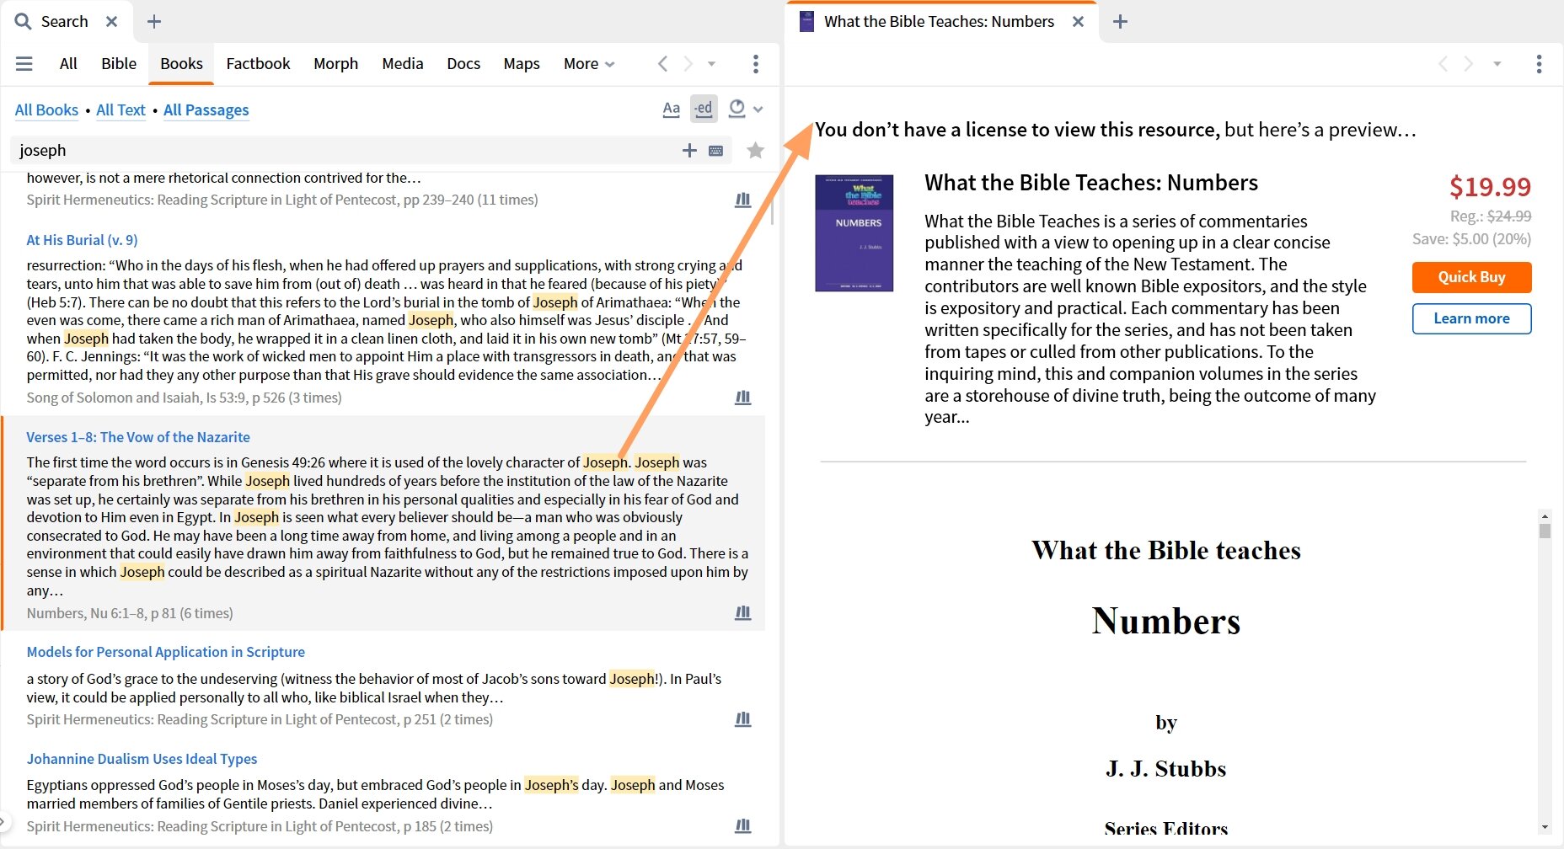
Task: Click the What the Bible Teaches: Numbers product title
Action: click(x=1091, y=183)
